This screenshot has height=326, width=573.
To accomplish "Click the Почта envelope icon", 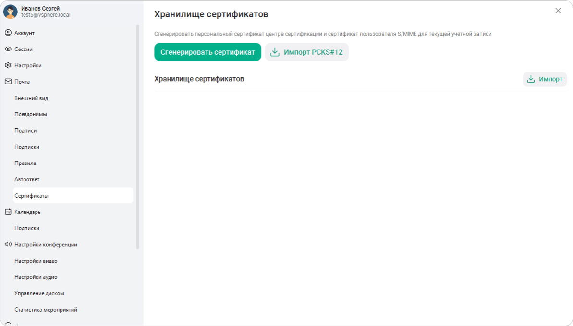I will [x=8, y=82].
